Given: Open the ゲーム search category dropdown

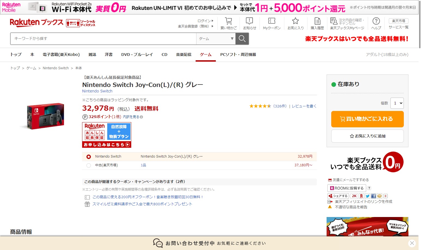Looking at the screenshot, I should click(216, 39).
